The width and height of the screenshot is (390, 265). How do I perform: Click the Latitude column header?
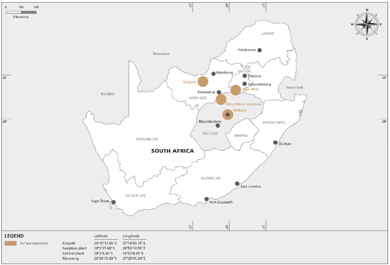(x=101, y=236)
